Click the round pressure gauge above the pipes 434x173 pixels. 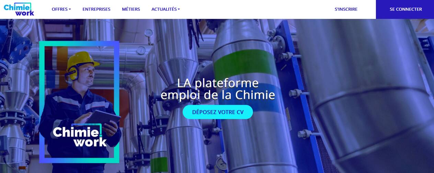pos(149,33)
